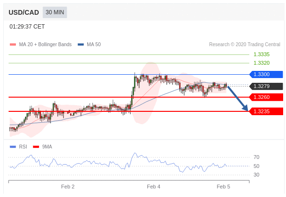Click the MA 50 legend label

tap(94, 44)
